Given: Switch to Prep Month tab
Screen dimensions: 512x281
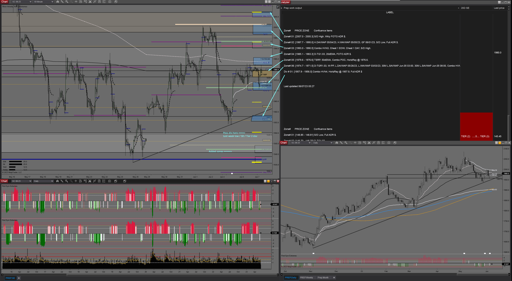Looking at the screenshot, I should coord(323,278).
